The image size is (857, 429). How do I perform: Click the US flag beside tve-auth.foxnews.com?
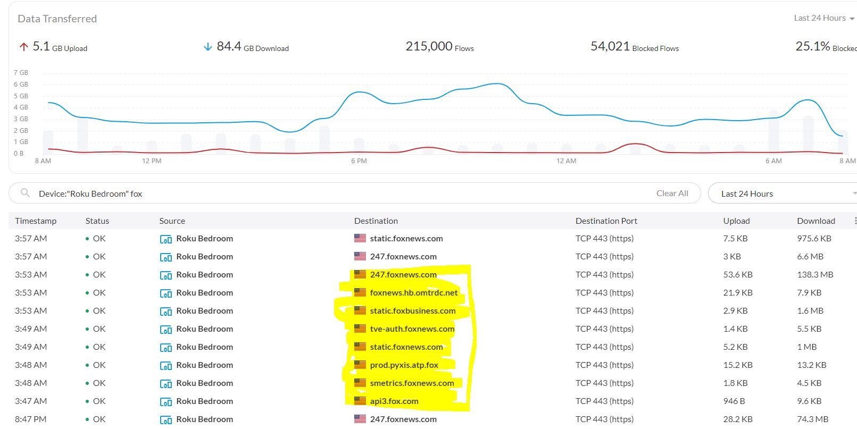point(360,329)
